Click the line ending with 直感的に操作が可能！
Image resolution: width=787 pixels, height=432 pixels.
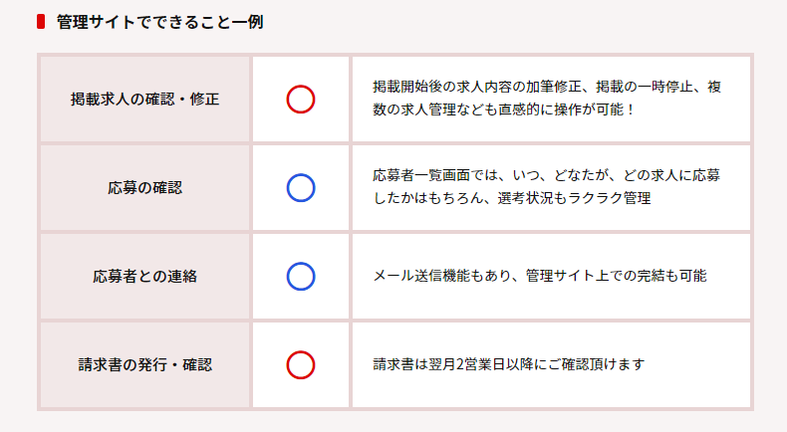coord(503,110)
